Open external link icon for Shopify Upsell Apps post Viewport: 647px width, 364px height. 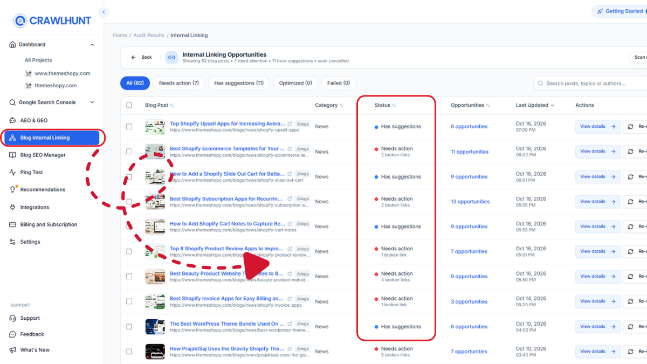coord(290,123)
